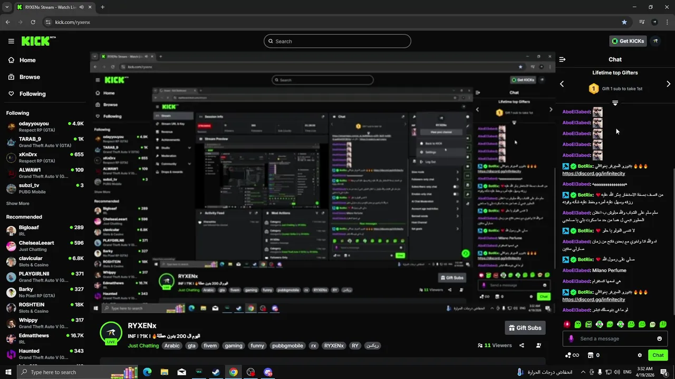This screenshot has height=379, width=675.
Task: Expand the pinned gifters section handle
Action: (x=615, y=103)
